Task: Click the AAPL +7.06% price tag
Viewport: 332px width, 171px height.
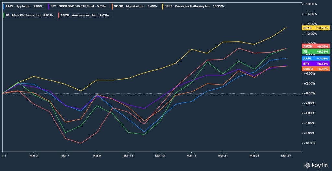Action: 315,59
